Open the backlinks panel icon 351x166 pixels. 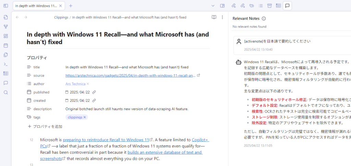pyautogui.click(x=234, y=6)
